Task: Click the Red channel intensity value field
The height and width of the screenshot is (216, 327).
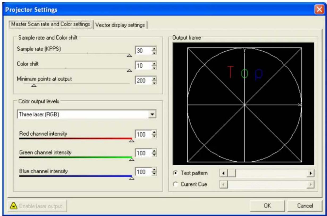Action: pyautogui.click(x=143, y=134)
